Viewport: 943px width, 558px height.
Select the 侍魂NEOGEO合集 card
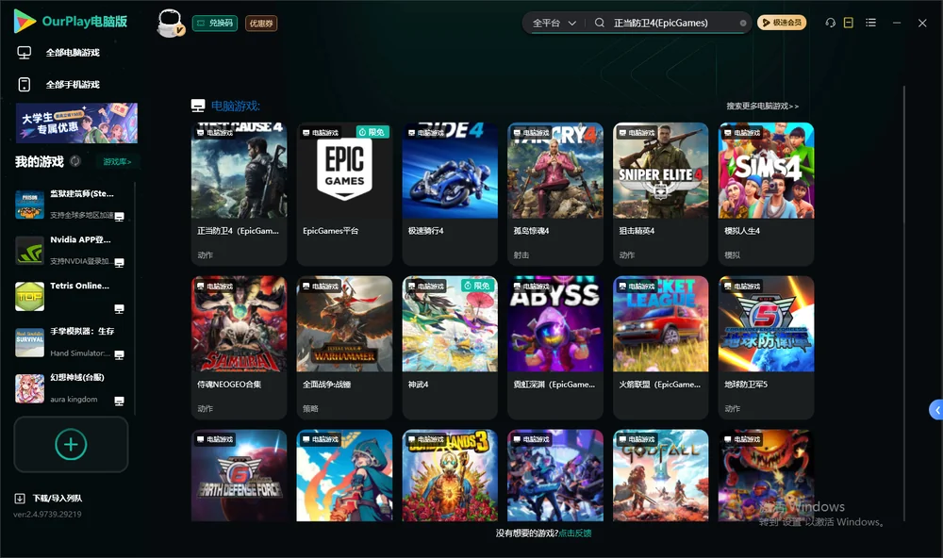239,348
